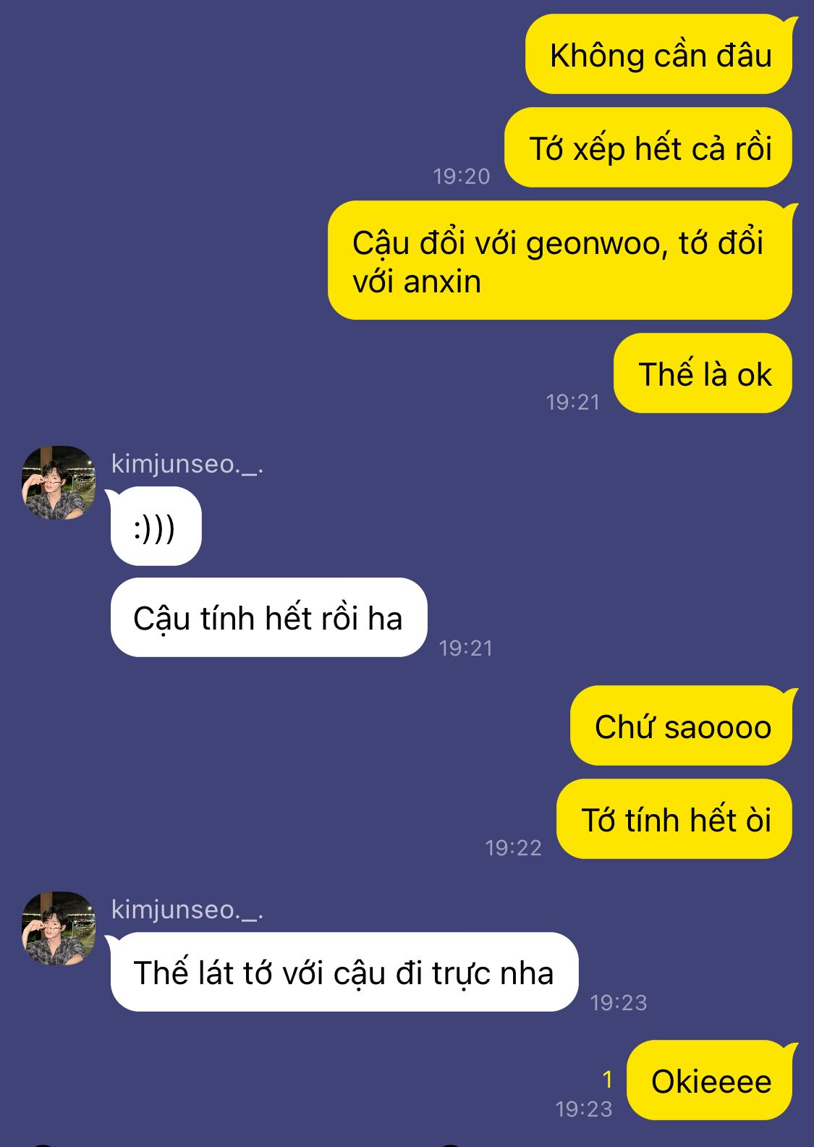Select the "Cậu tính hết rồi ha" message
Image resolution: width=814 pixels, height=1147 pixels.
click(x=268, y=617)
